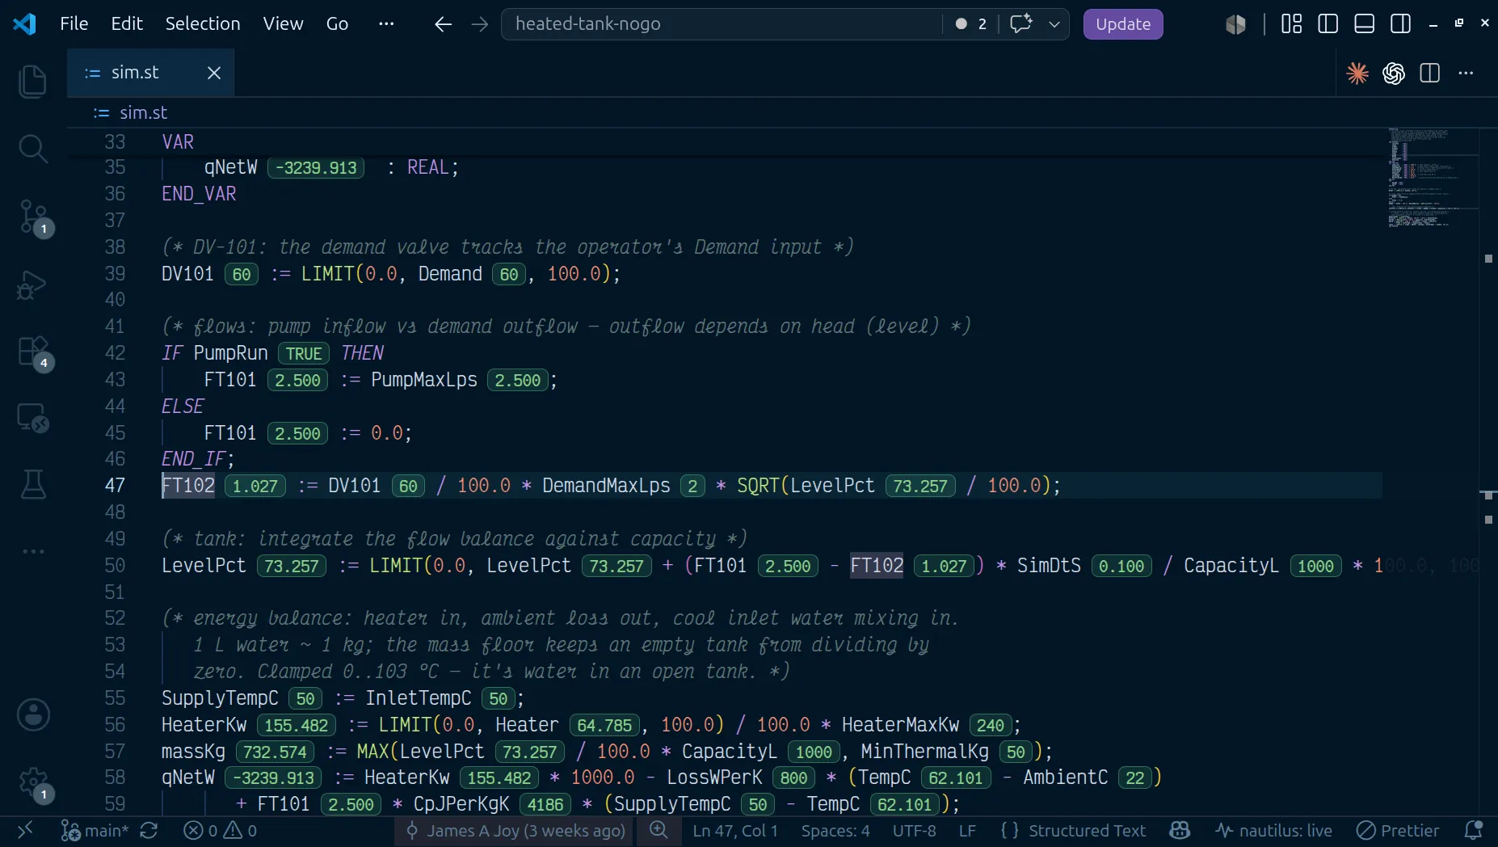The height and width of the screenshot is (847, 1498).
Task: Open the View menu
Action: coord(283,24)
